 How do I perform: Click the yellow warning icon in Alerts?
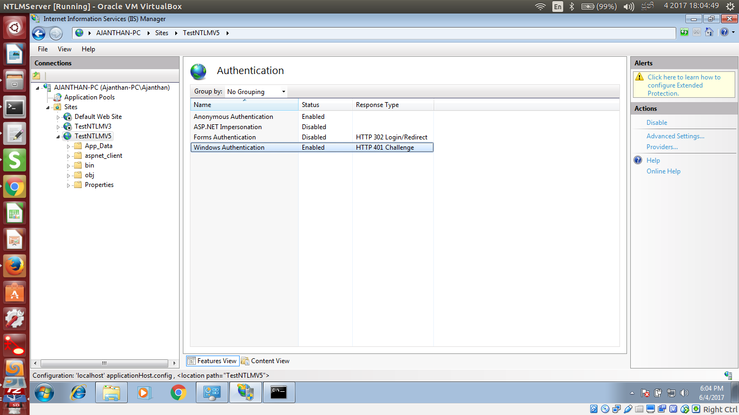[x=639, y=77]
